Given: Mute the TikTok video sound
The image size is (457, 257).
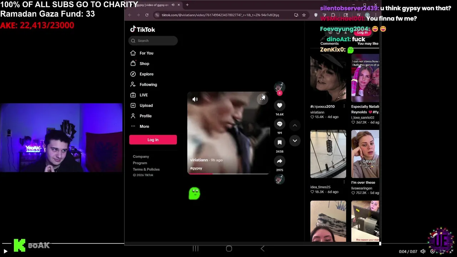Looking at the screenshot, I should pos(195,99).
